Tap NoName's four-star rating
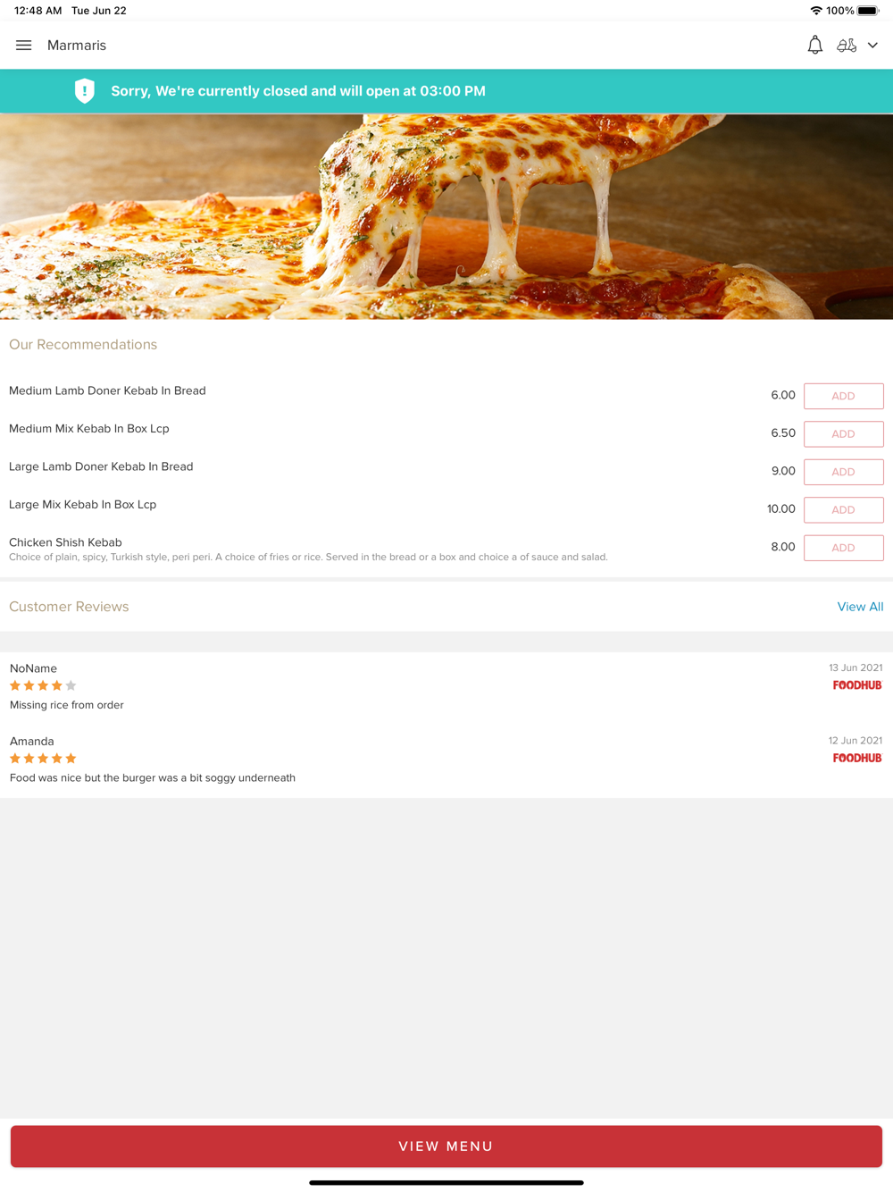The width and height of the screenshot is (893, 1192). 43,685
